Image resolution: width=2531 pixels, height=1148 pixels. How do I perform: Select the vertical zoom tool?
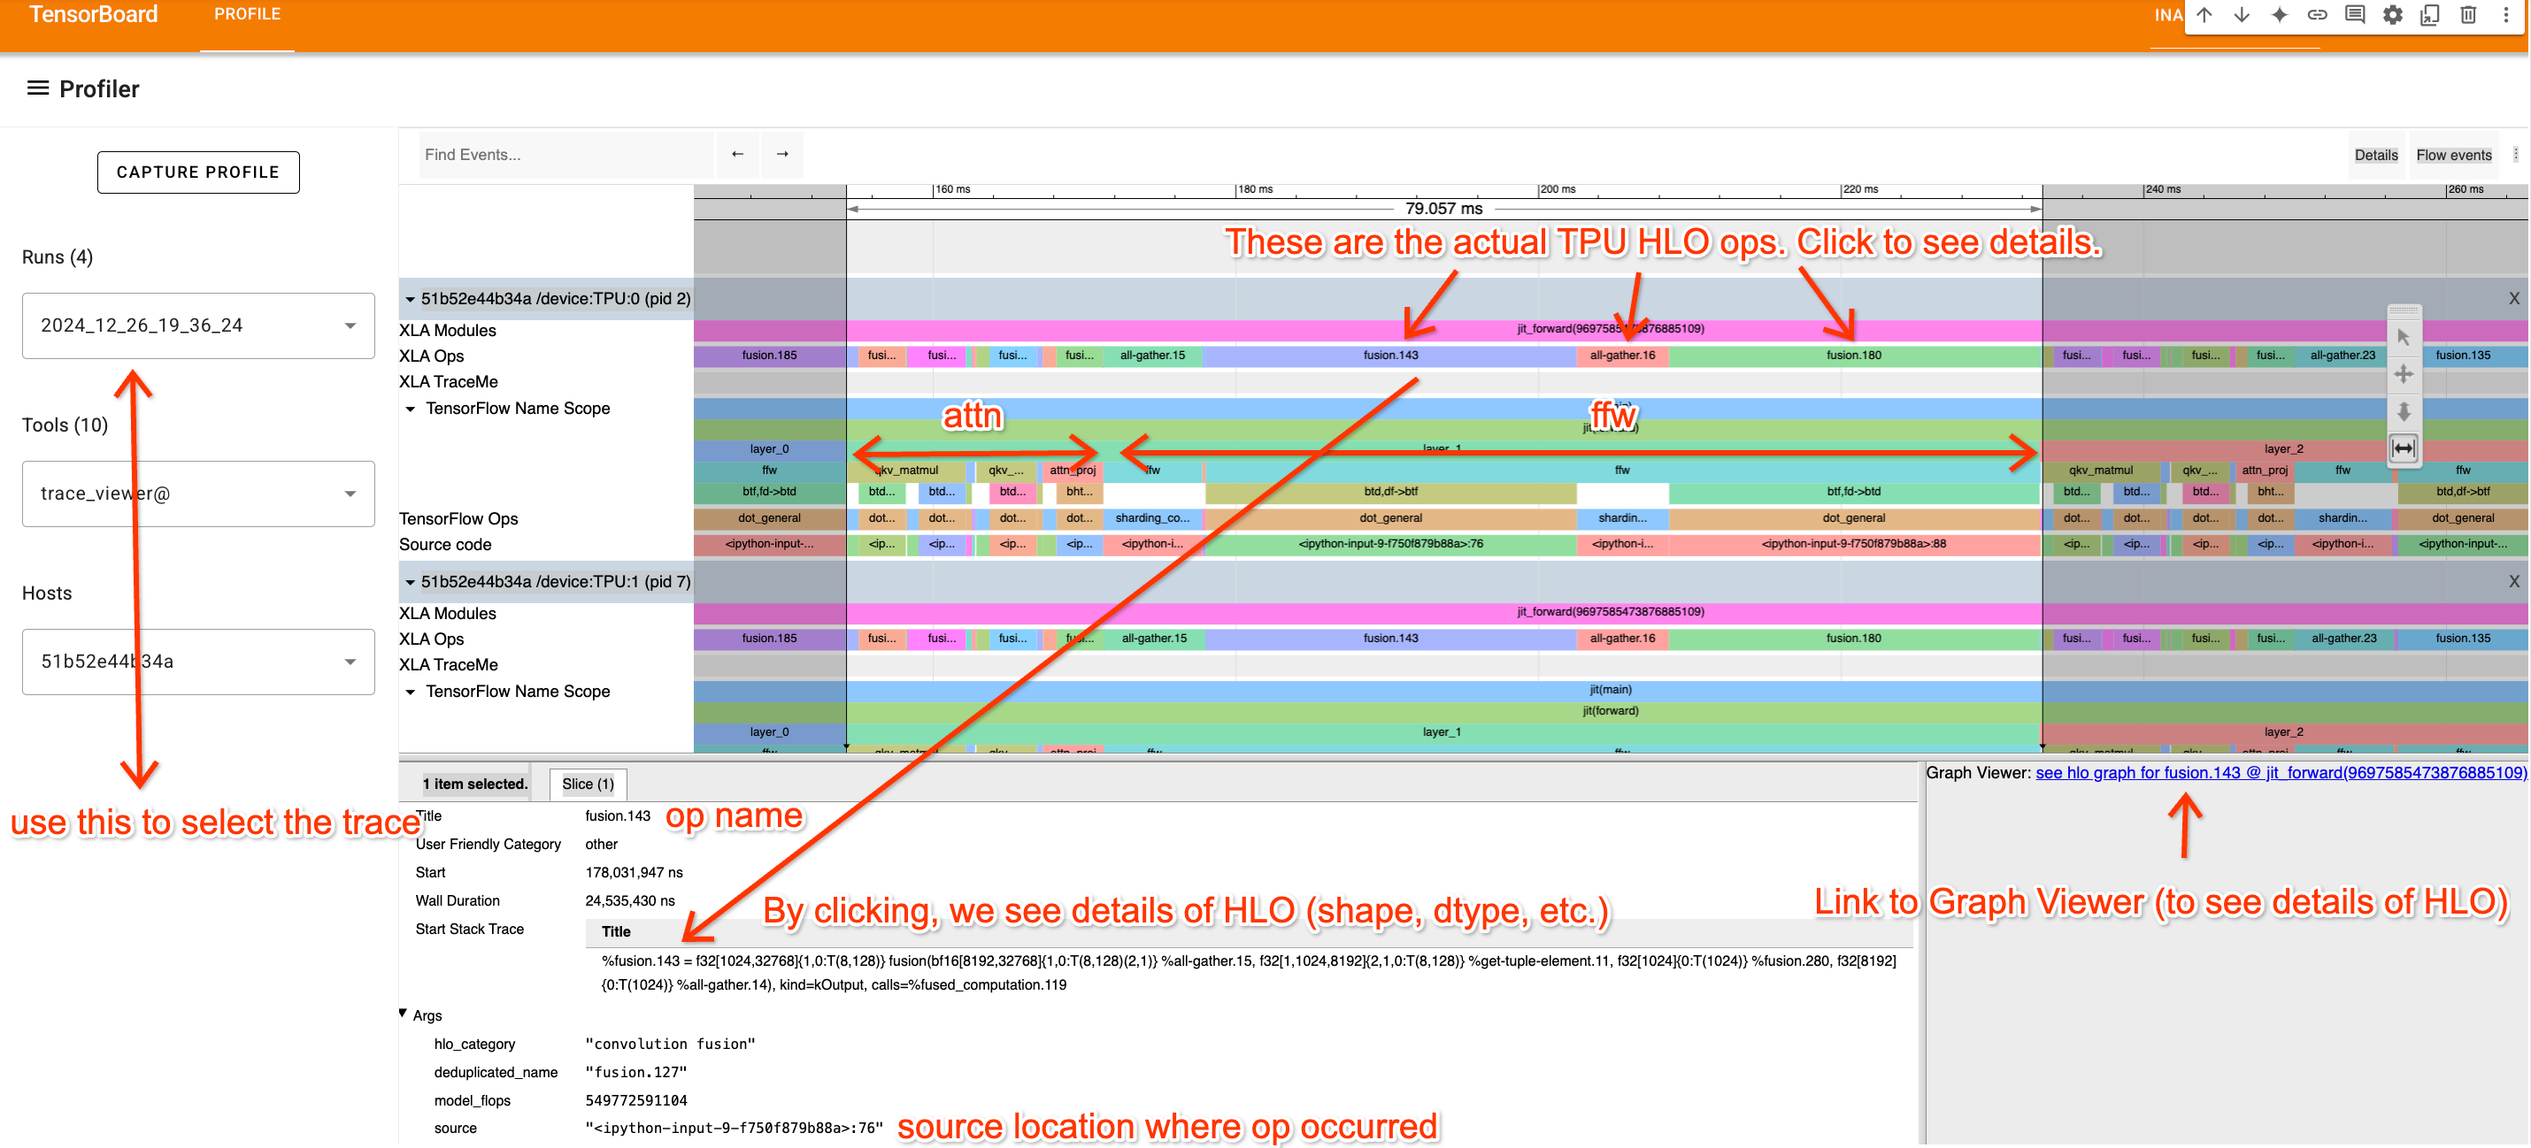pyautogui.click(x=2404, y=411)
